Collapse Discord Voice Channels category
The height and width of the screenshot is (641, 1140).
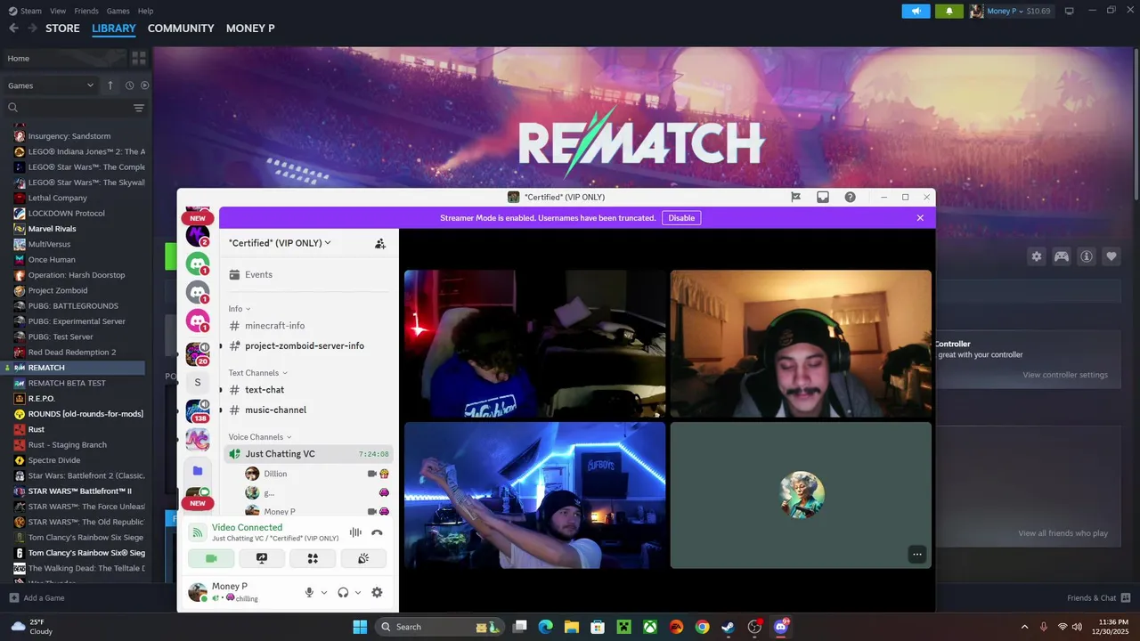(260, 437)
